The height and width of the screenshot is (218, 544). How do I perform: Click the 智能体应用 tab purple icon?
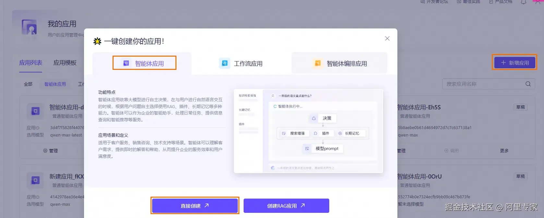click(x=126, y=63)
